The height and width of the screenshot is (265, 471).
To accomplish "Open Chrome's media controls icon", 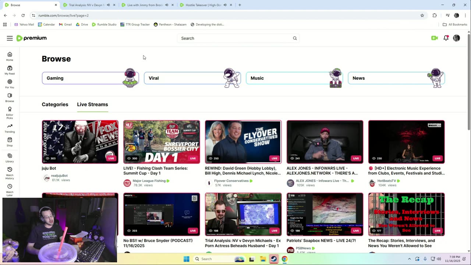I will tap(447, 15).
